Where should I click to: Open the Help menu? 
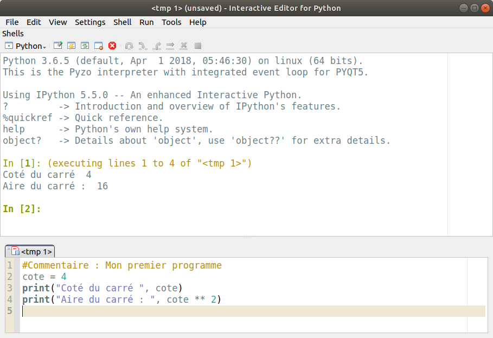click(x=198, y=22)
